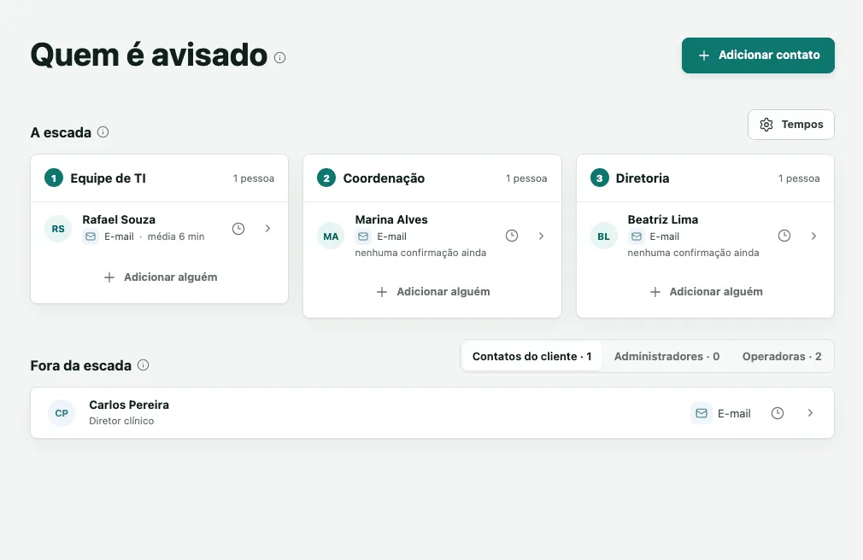This screenshot has height=560, width=863.
Task: Select Rafael Souza name
Action: click(119, 219)
